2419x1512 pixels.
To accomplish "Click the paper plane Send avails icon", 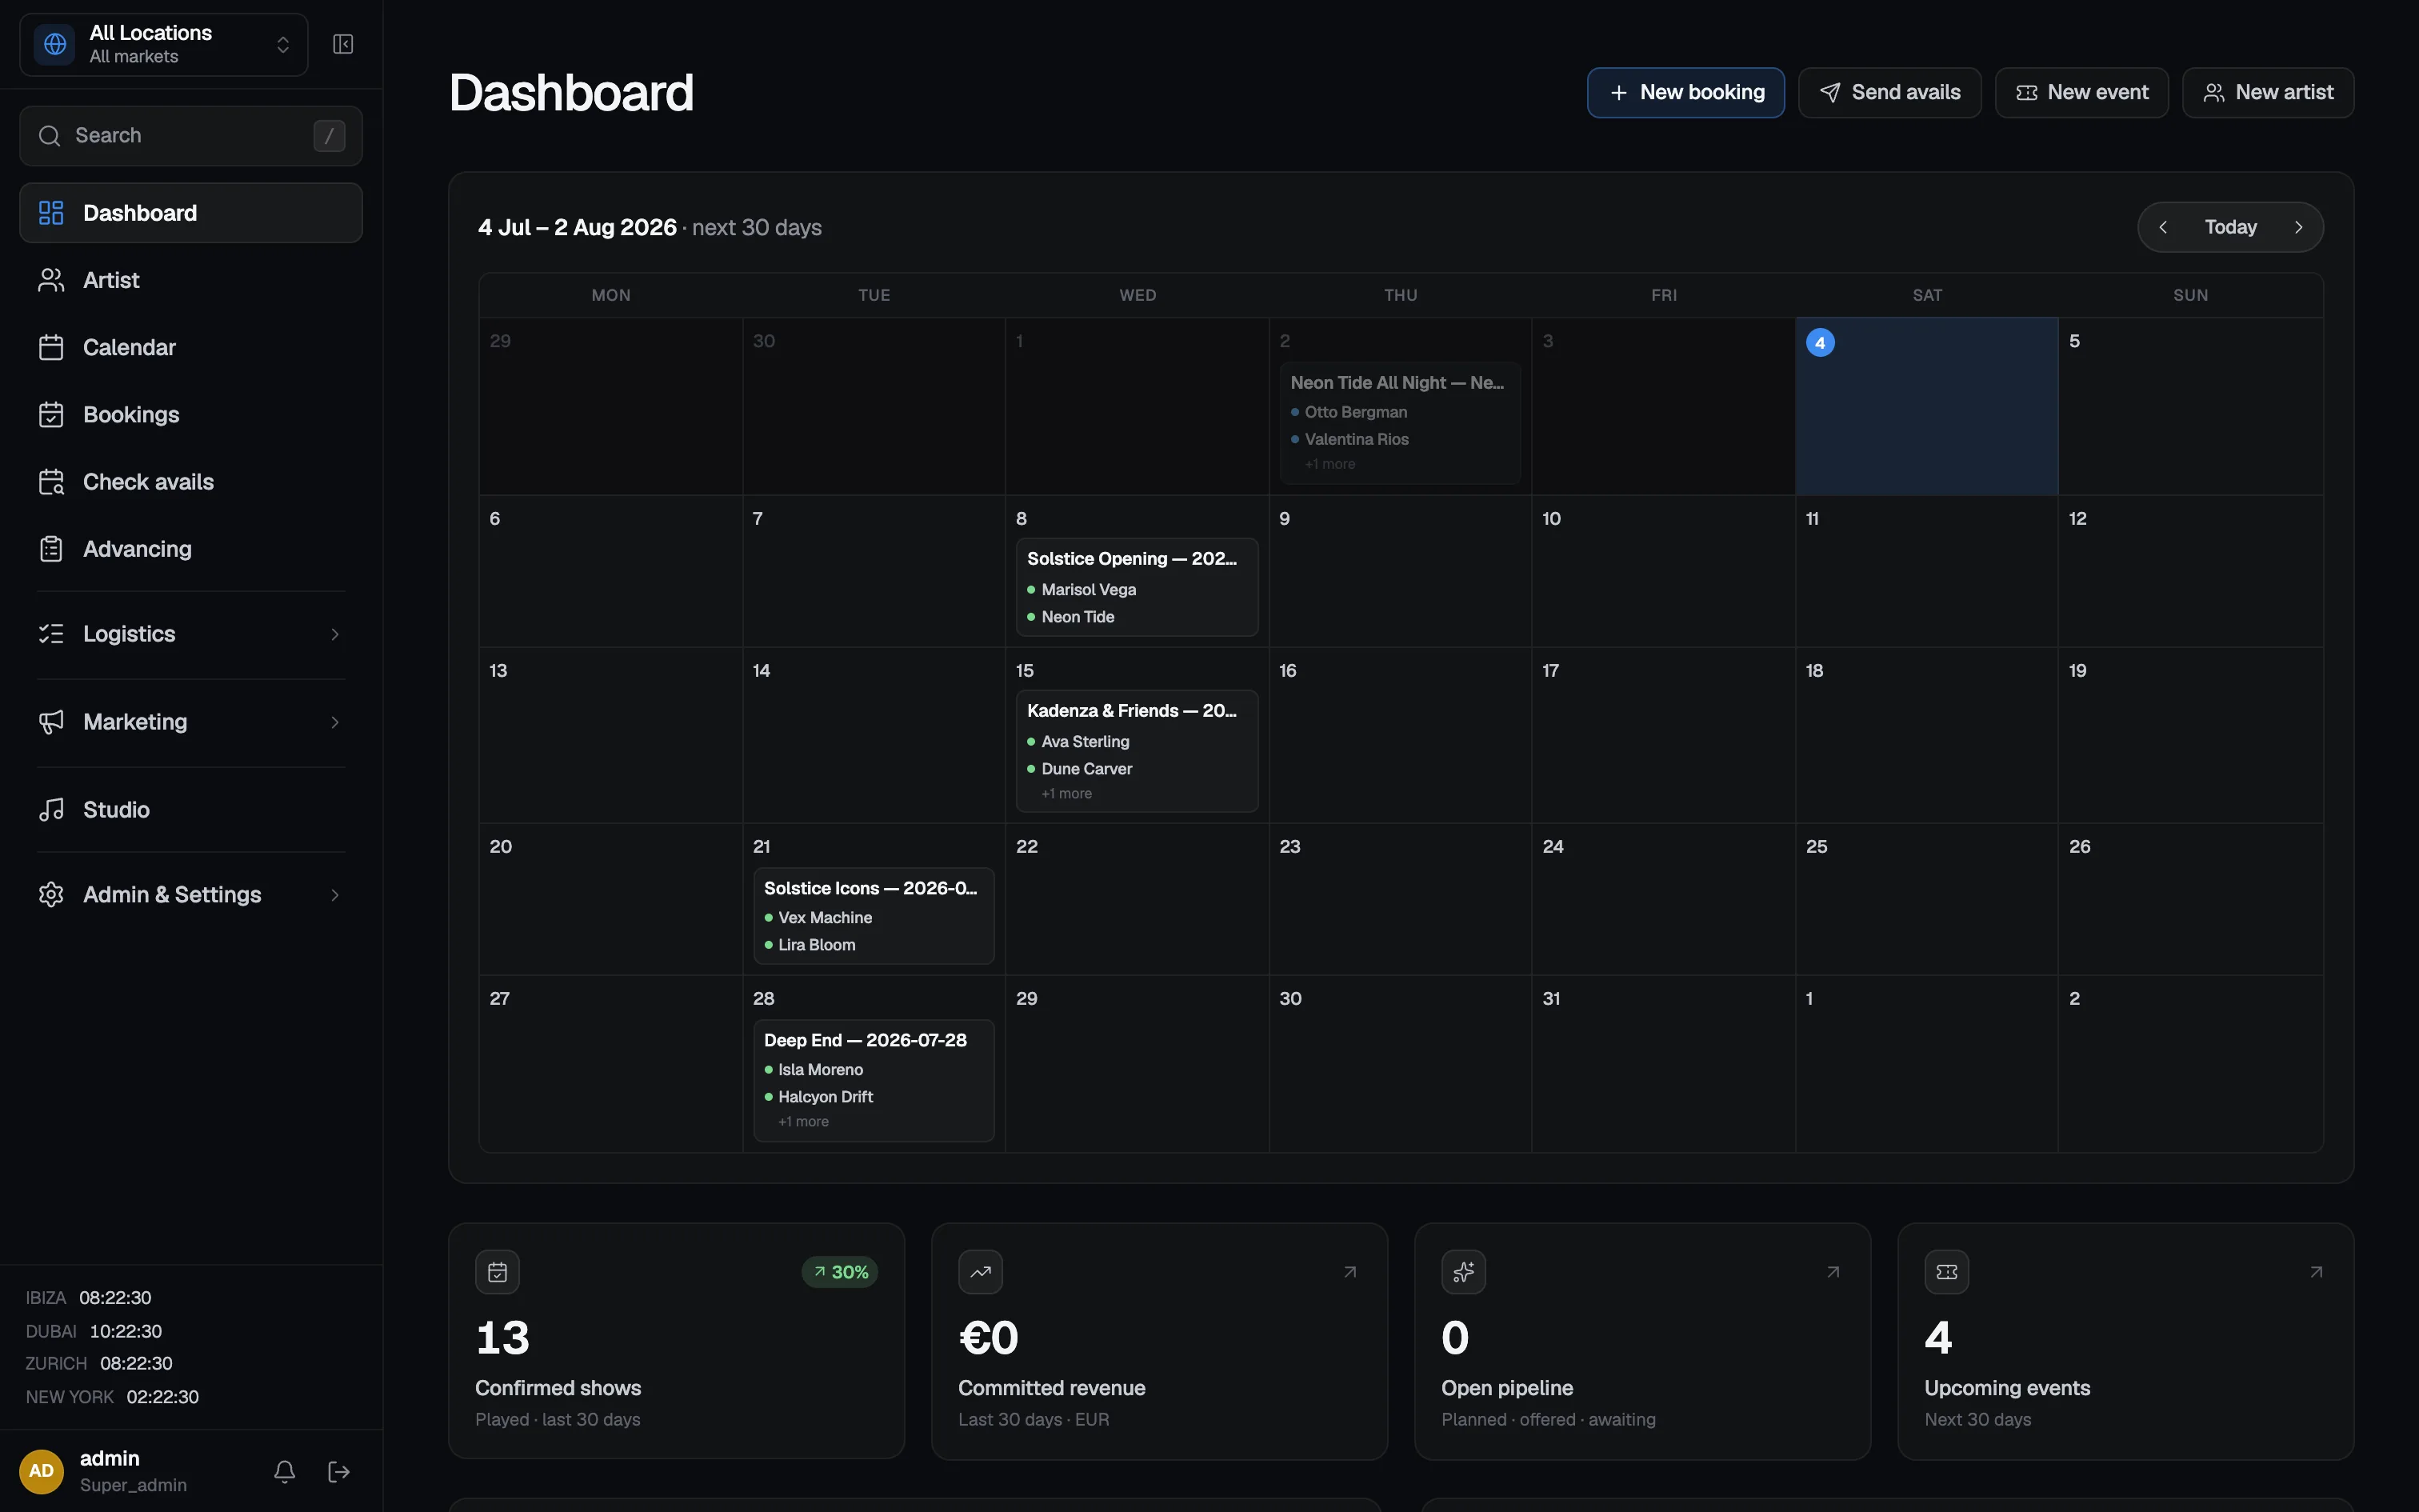I will point(1829,92).
